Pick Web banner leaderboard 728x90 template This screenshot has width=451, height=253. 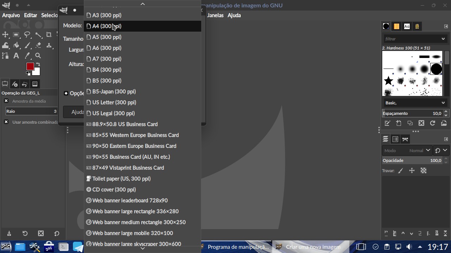pos(142,200)
